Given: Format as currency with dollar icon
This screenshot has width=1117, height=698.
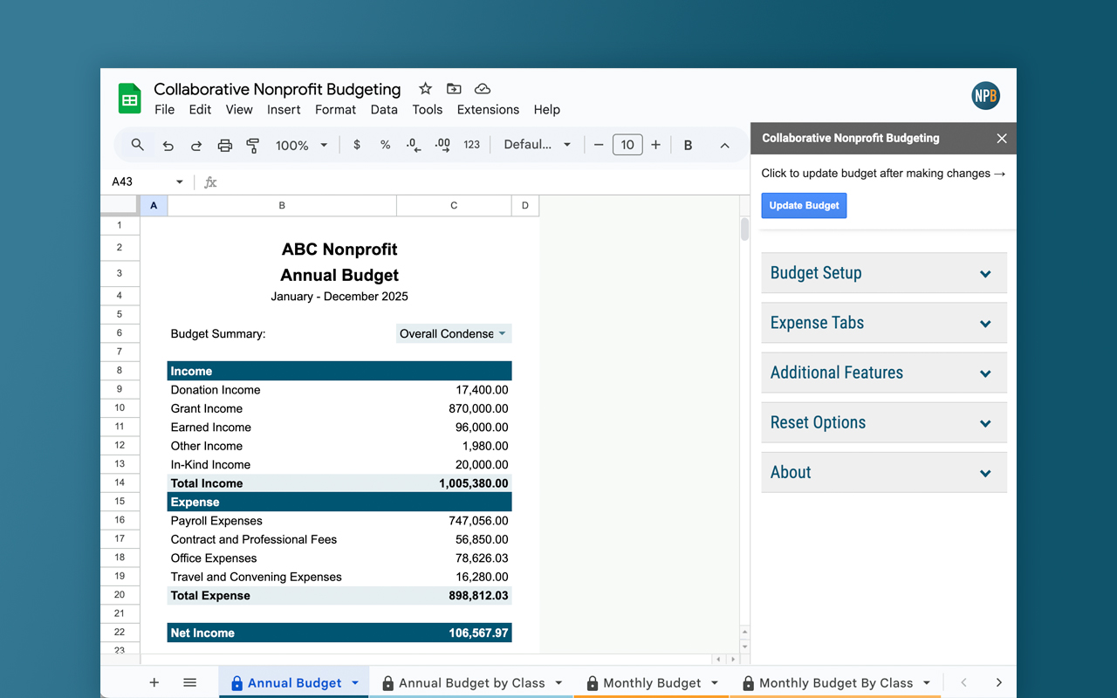Looking at the screenshot, I should coord(357,145).
